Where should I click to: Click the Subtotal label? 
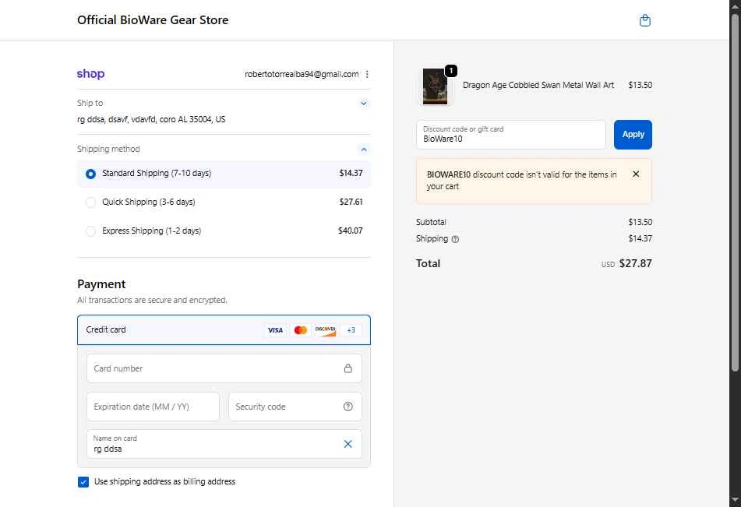click(x=431, y=222)
